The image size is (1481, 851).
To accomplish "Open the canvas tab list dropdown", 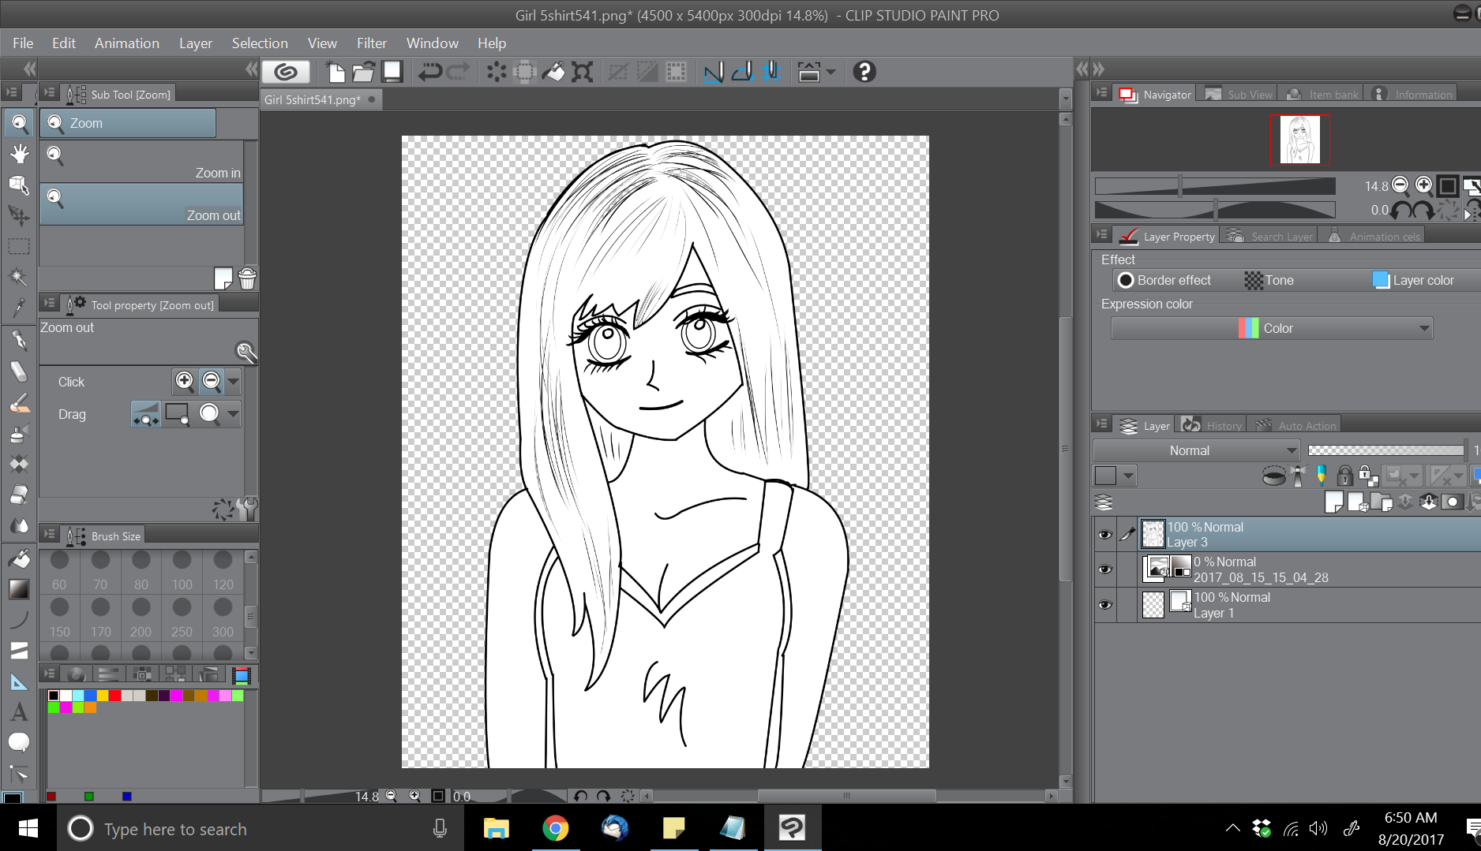I will (1066, 99).
